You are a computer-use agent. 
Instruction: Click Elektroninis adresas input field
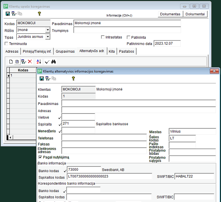104,151
